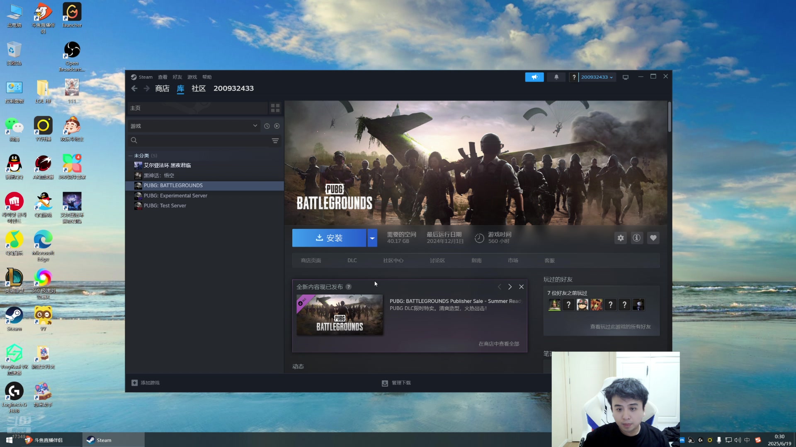
Task: Go back with the Steam back arrow
Action: [134, 89]
